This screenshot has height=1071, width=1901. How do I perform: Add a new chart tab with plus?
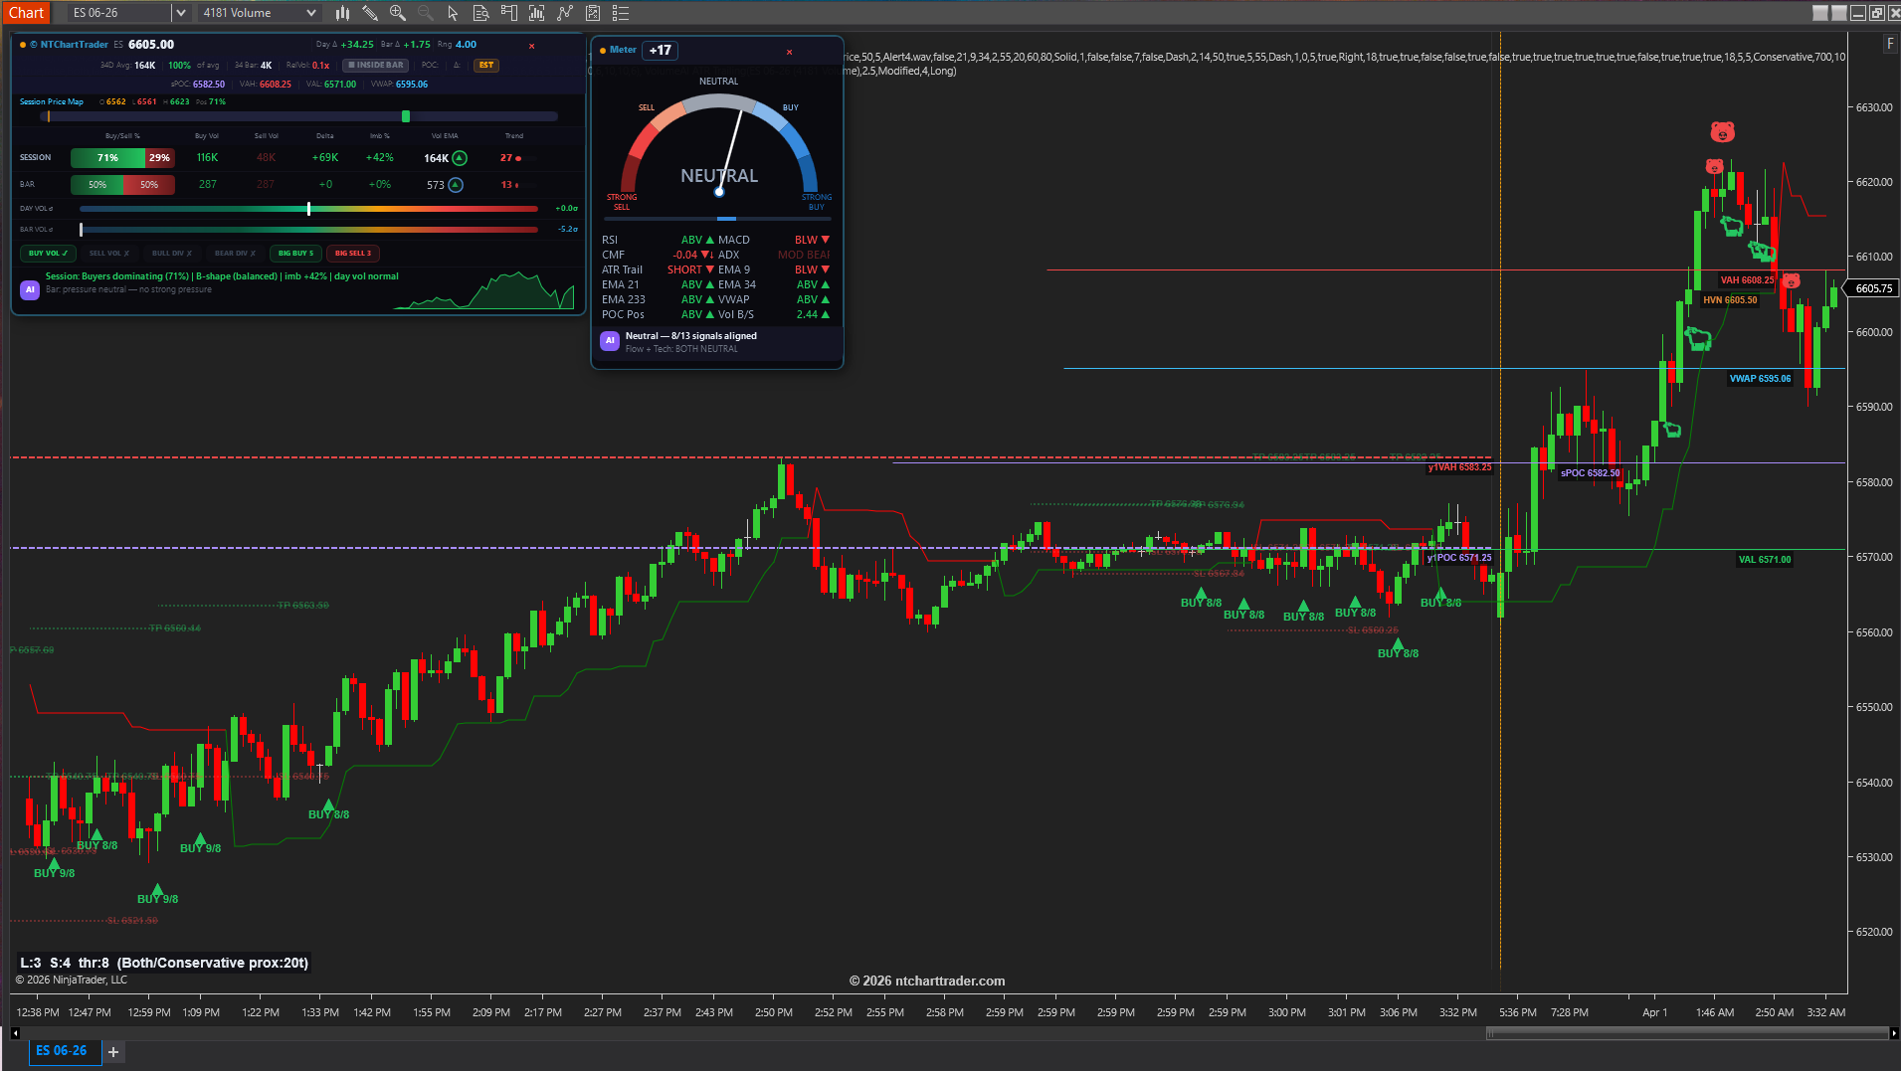coord(113,1052)
